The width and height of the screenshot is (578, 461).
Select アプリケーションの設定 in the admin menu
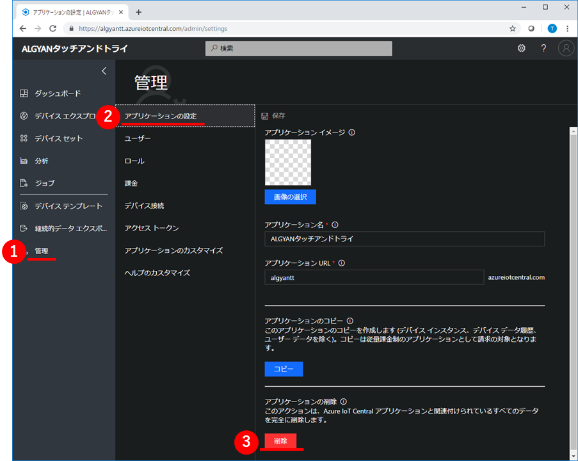point(185,116)
